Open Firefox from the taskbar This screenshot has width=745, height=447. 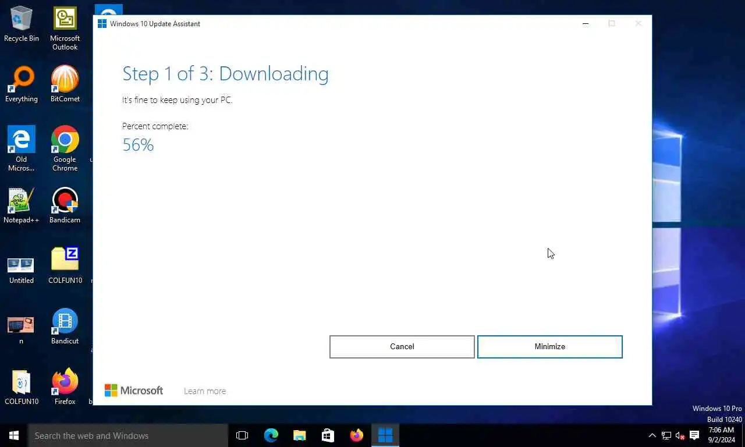click(357, 435)
